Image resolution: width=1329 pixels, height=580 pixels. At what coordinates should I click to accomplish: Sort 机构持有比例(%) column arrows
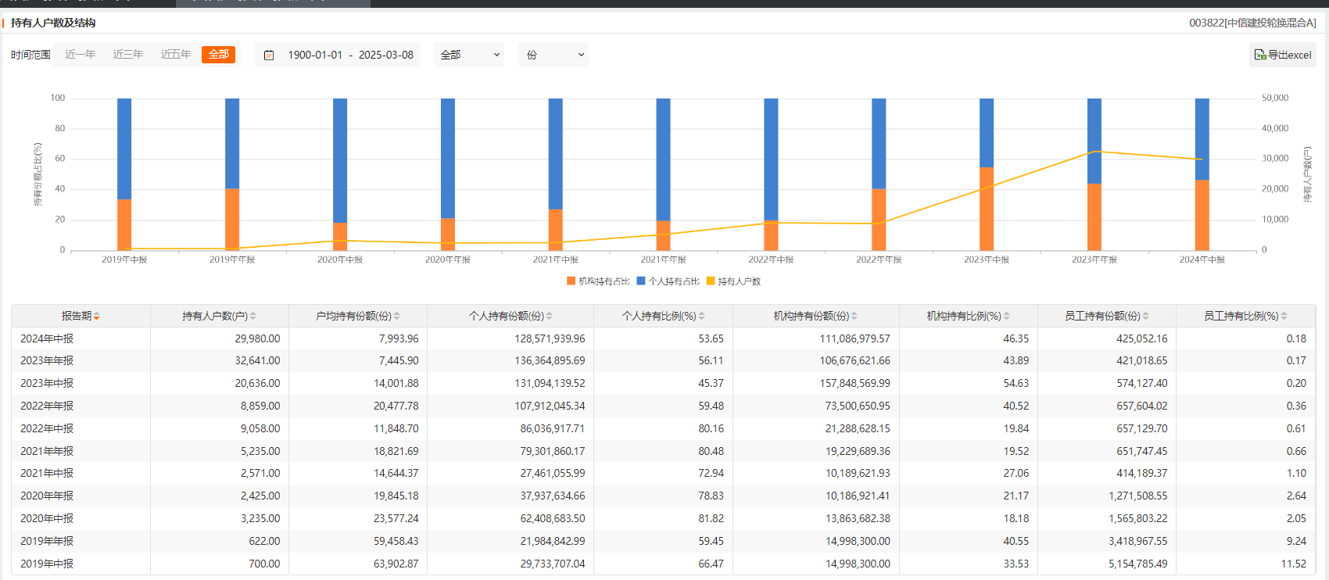(x=1007, y=317)
